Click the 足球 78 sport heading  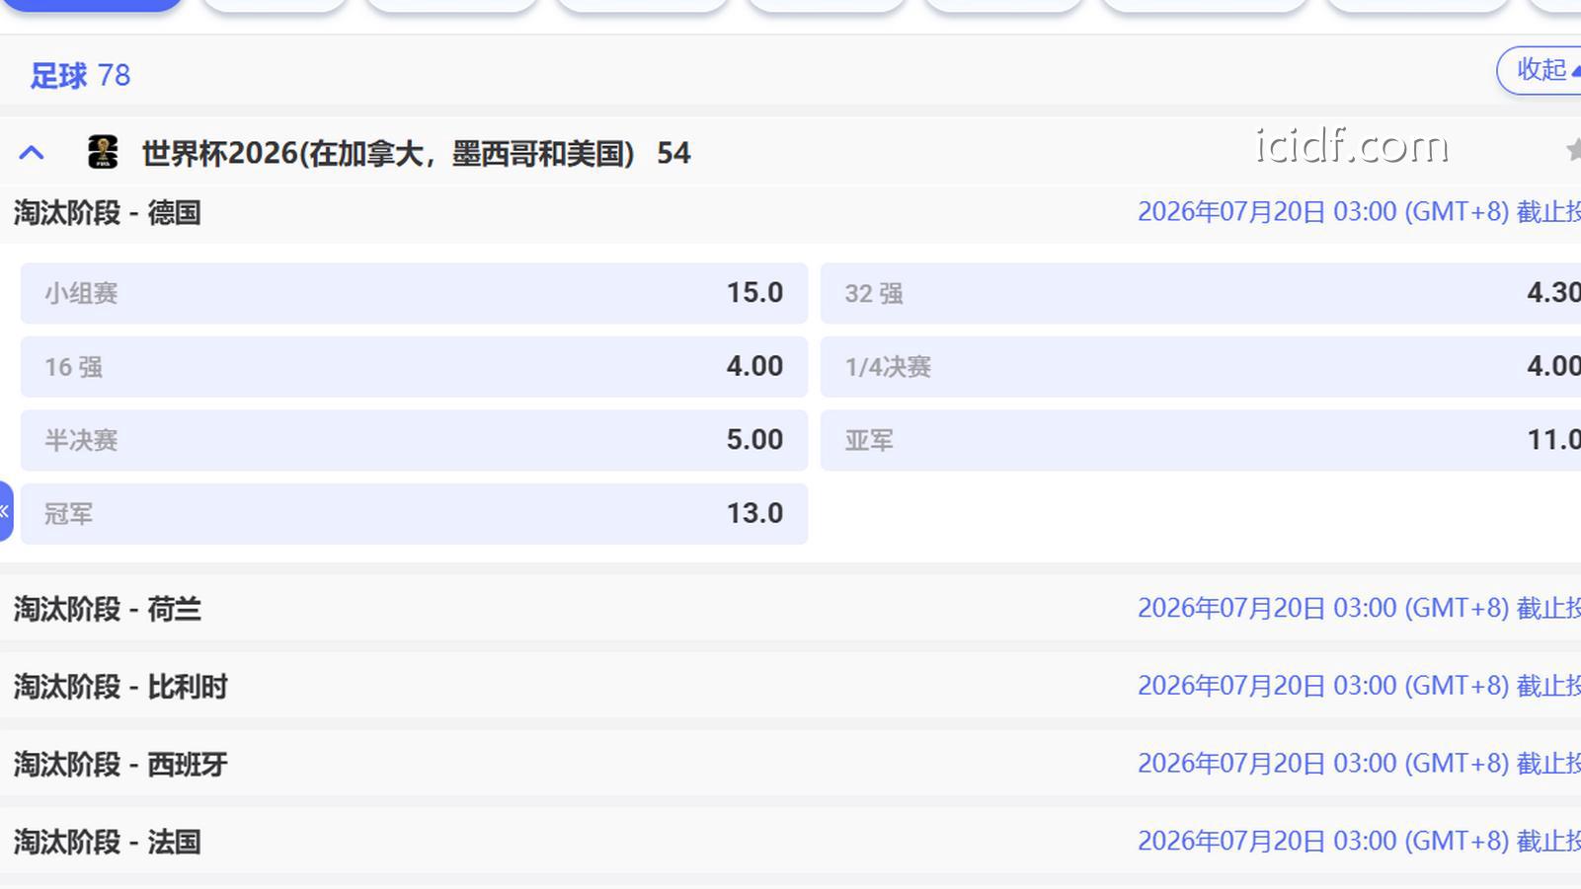[x=80, y=76]
